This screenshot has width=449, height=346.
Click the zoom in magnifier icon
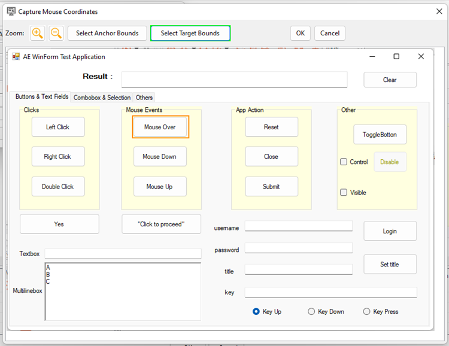pyautogui.click(x=37, y=34)
